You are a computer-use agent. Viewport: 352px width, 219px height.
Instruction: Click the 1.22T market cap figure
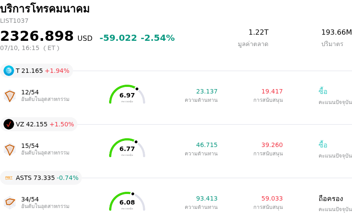pos(258,32)
